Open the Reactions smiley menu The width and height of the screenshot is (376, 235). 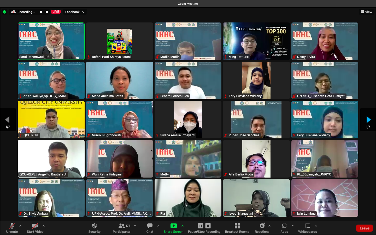point(262,228)
